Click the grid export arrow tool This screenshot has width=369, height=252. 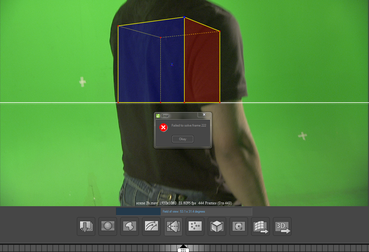pos(260,226)
